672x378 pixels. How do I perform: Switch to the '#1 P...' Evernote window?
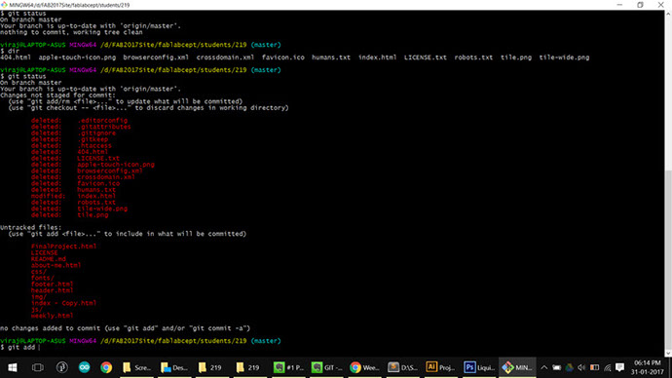(289, 367)
